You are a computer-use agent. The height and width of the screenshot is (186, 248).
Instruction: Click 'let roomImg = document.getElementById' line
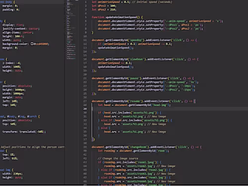pyautogui.click(x=133, y=151)
